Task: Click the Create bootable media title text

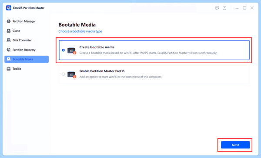Action: tap(97, 47)
